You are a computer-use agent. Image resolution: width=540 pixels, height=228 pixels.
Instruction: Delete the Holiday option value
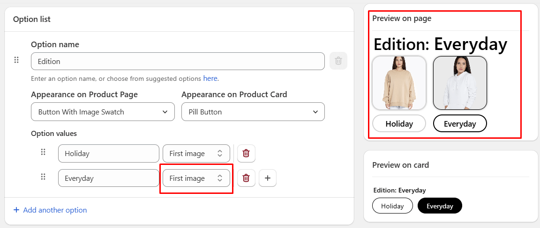pyautogui.click(x=246, y=153)
